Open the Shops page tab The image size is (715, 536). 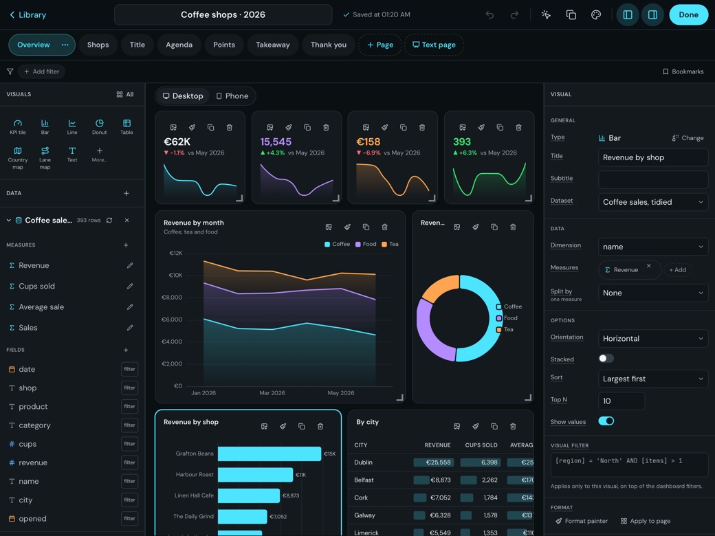pos(98,45)
